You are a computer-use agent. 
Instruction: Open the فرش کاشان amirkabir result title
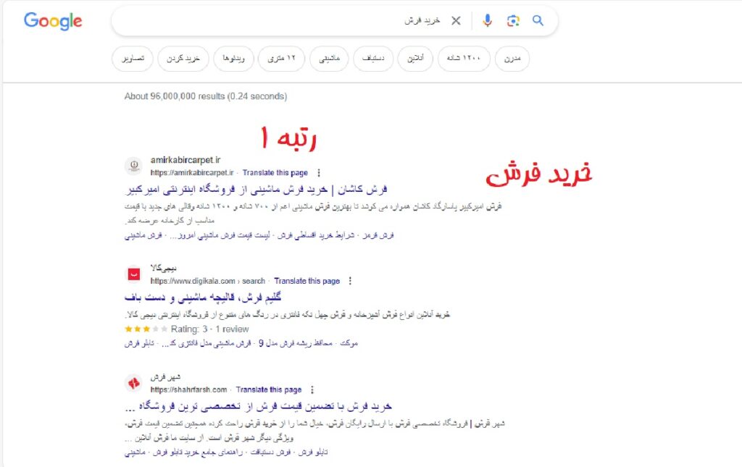tap(257, 190)
